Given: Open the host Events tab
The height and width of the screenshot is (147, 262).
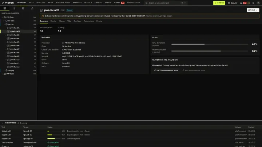Looking at the screenshot, I should point(99,21).
